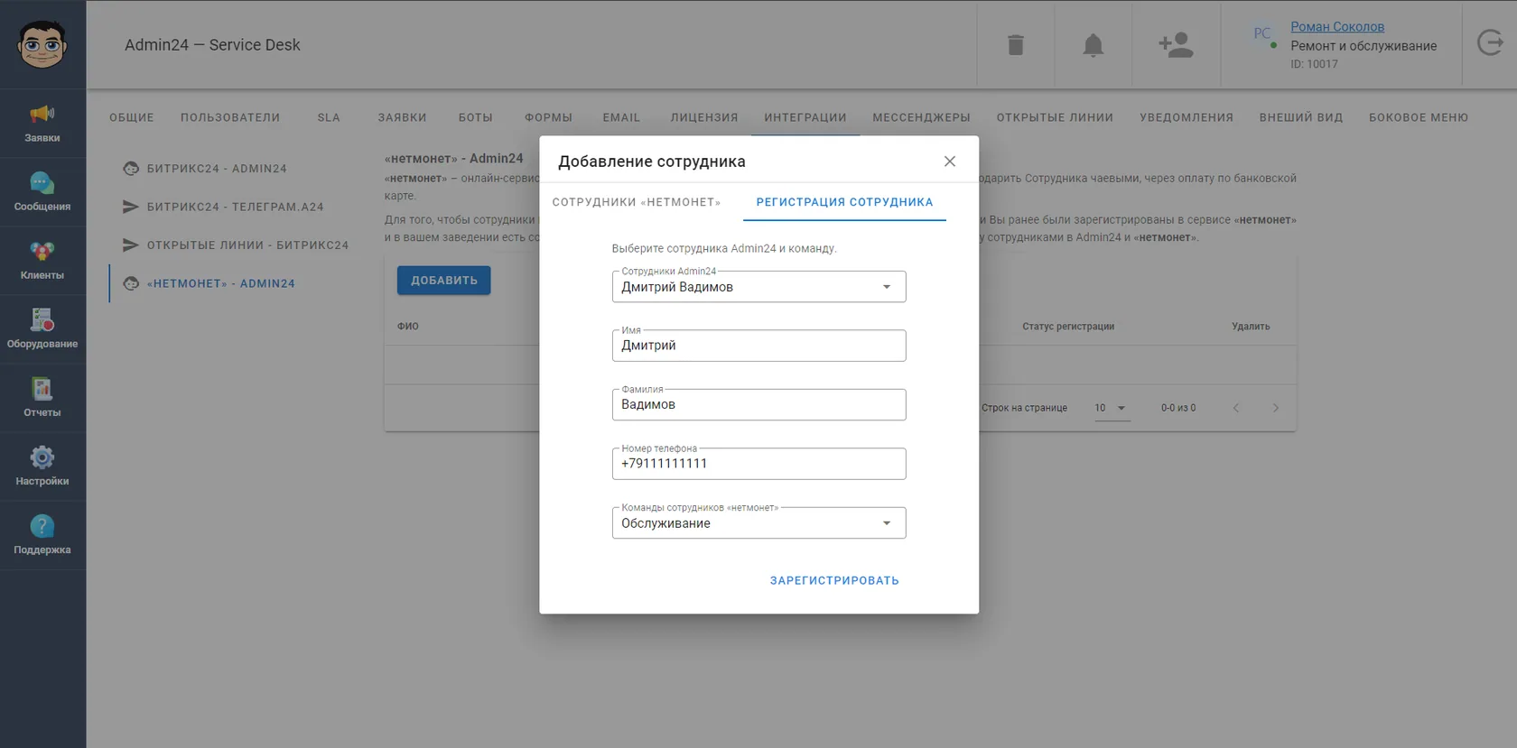The width and height of the screenshot is (1517, 748).
Task: Open the Боковое меню tab
Action: 1419,117
